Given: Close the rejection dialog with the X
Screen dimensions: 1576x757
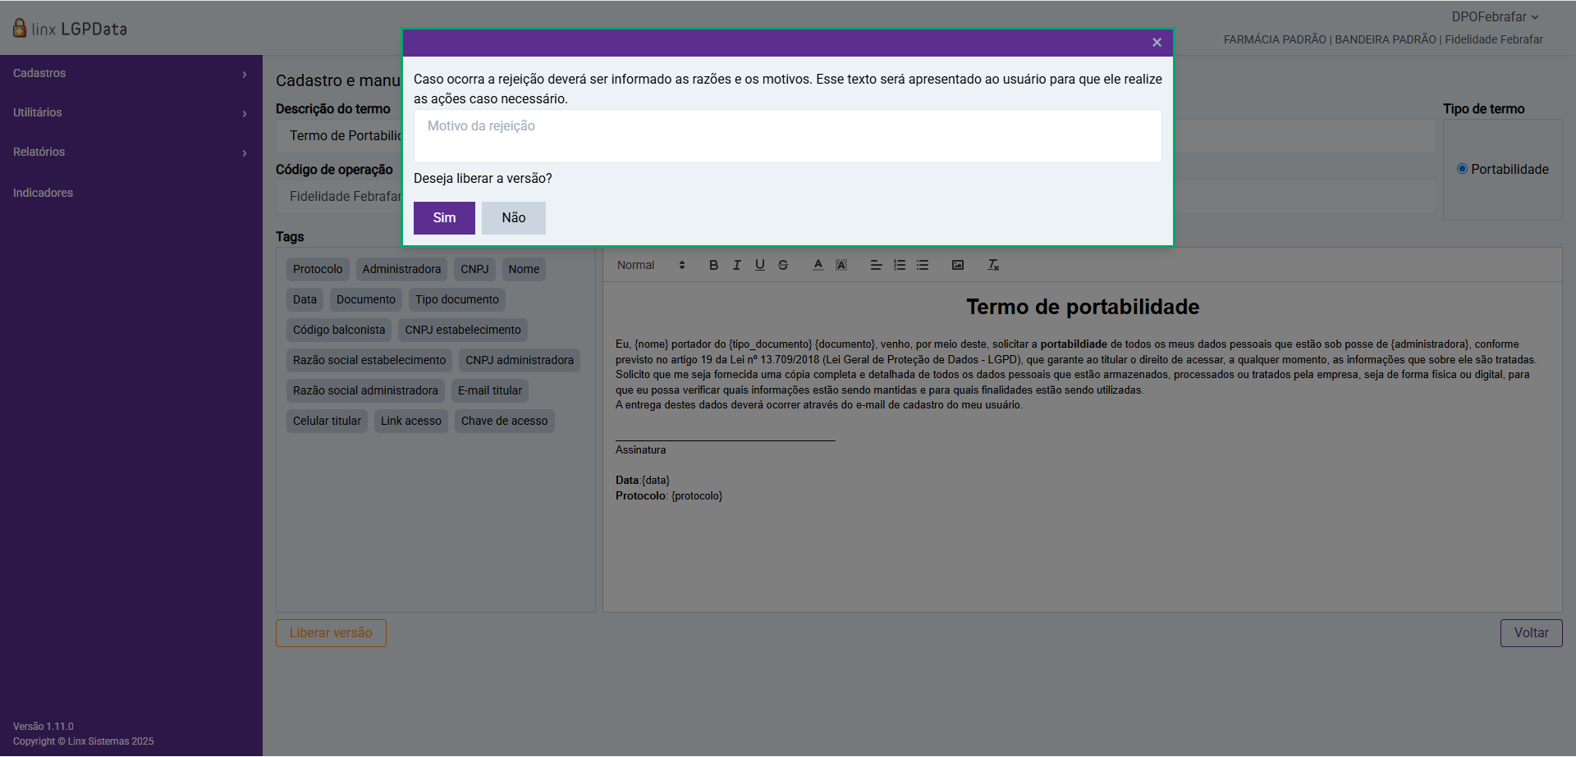Looking at the screenshot, I should pyautogui.click(x=1157, y=43).
